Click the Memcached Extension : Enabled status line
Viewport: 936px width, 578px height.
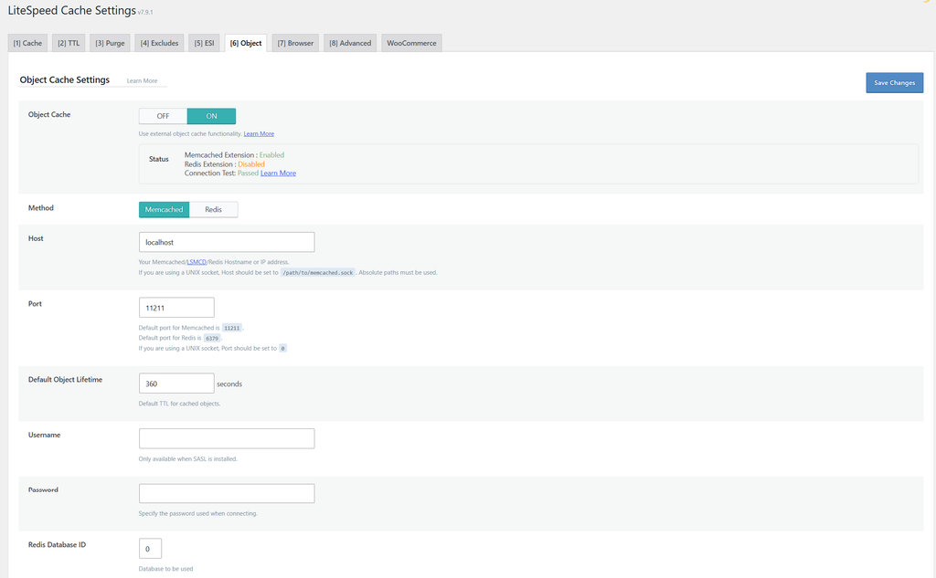(x=234, y=154)
